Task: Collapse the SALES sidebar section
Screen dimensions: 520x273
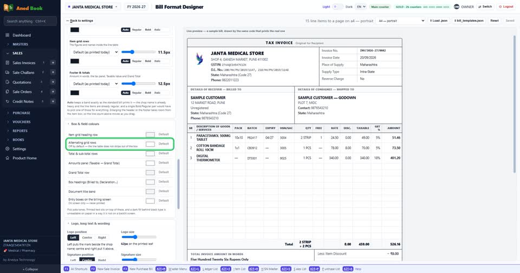Action: click(x=17, y=53)
